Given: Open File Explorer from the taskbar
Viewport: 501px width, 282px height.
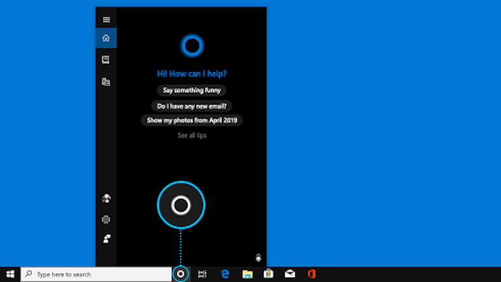Looking at the screenshot, I should tap(247, 274).
